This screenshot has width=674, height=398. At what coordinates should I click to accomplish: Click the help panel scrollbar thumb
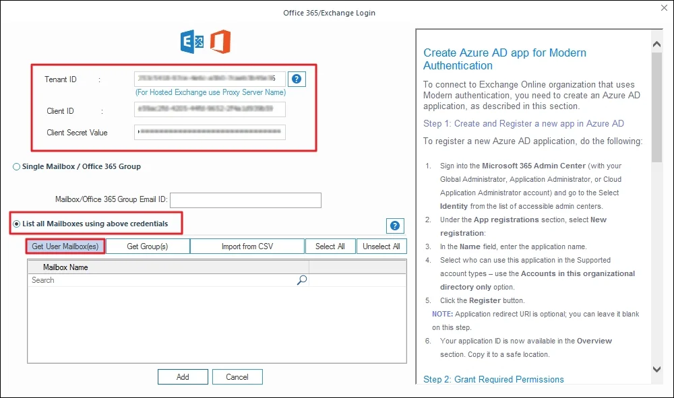tap(656, 107)
